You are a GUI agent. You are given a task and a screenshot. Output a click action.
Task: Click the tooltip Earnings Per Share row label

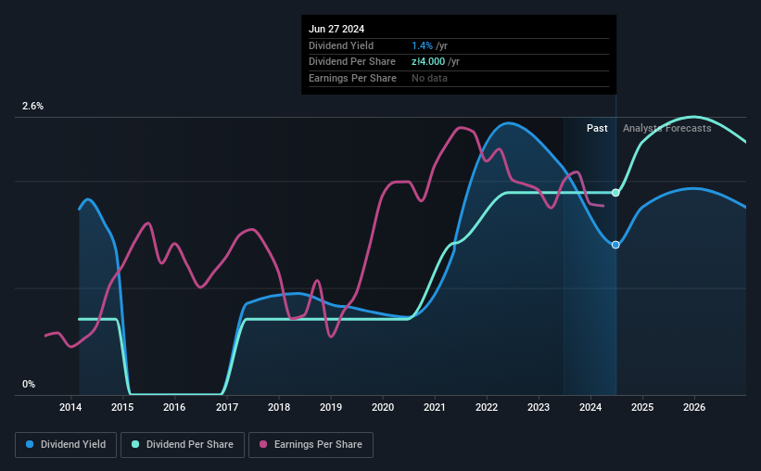352,78
